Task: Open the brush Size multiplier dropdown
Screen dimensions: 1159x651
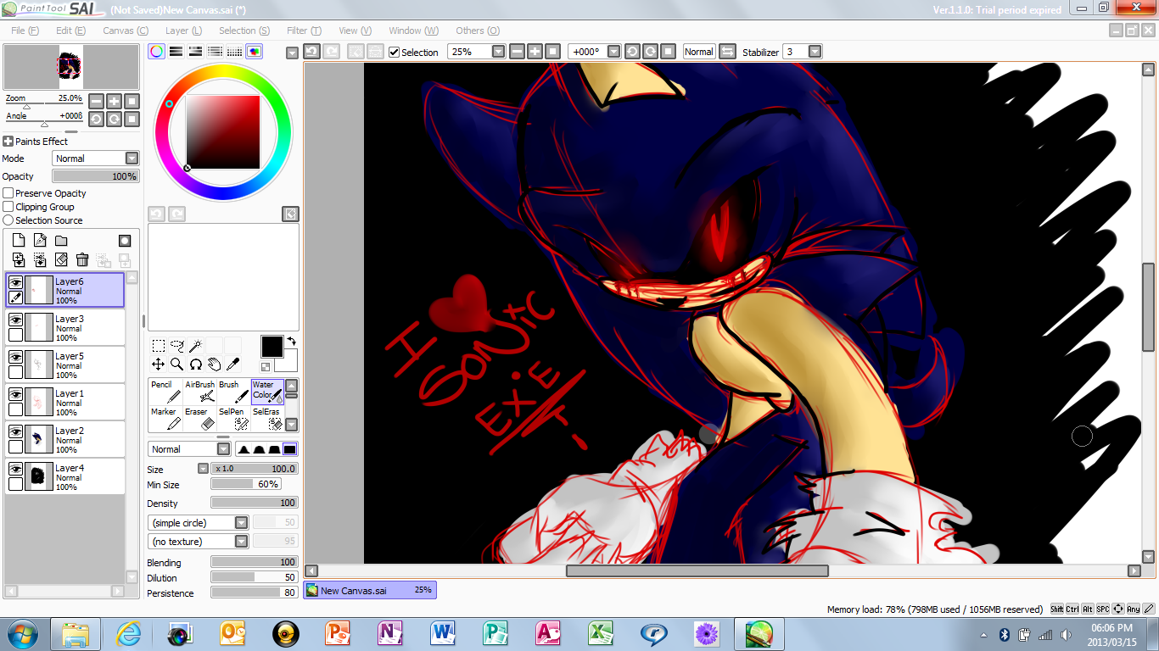Action: point(203,469)
